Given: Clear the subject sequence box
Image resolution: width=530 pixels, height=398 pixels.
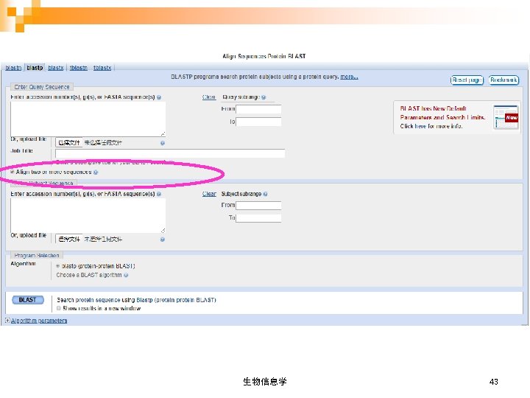Looking at the screenshot, I should [x=209, y=194].
